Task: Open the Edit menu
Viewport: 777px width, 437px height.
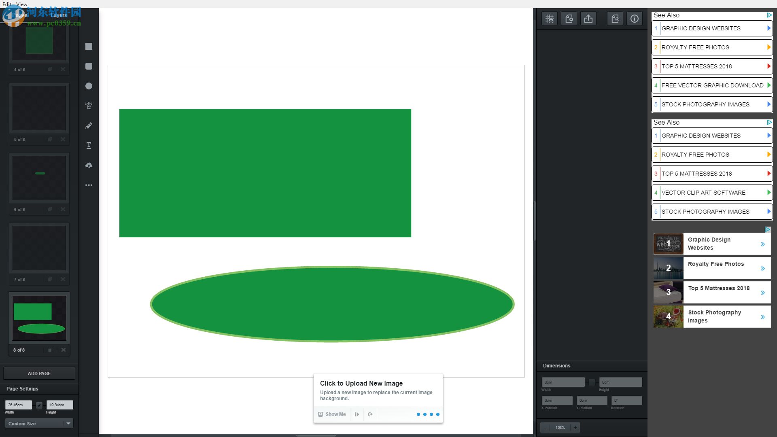Action: tap(6, 4)
